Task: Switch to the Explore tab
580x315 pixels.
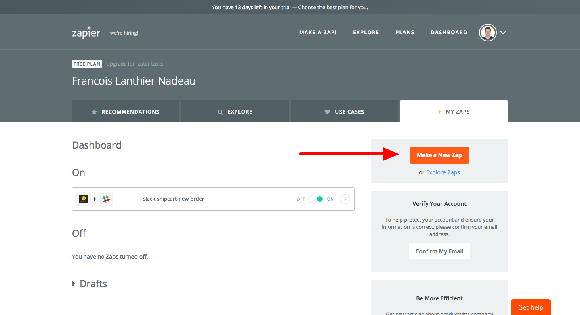Action: point(235,111)
